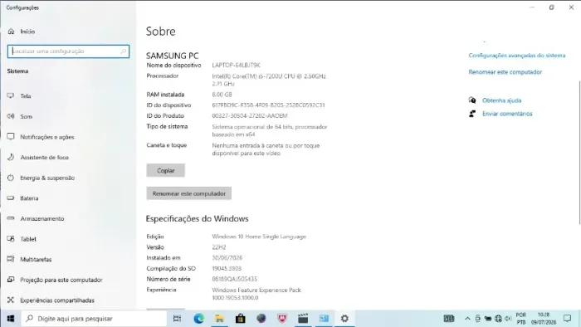The height and width of the screenshot is (327, 581).
Task: Click the Projeção para este computador icon
Action: [11, 280]
